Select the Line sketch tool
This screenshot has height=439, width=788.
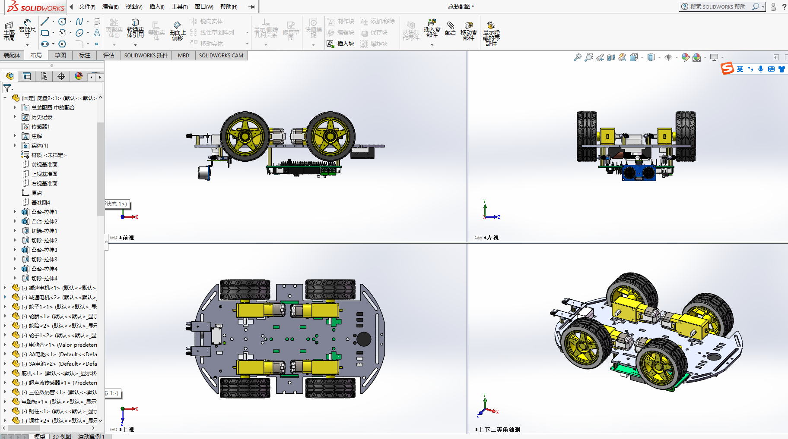(44, 22)
